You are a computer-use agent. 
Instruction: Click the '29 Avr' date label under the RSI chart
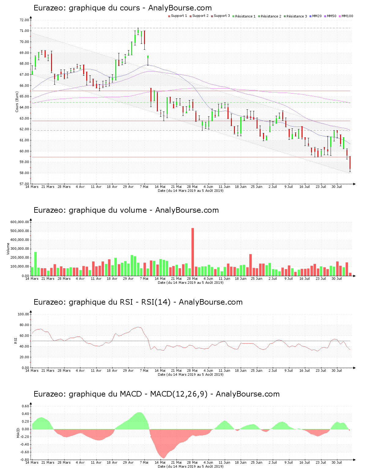click(128, 370)
